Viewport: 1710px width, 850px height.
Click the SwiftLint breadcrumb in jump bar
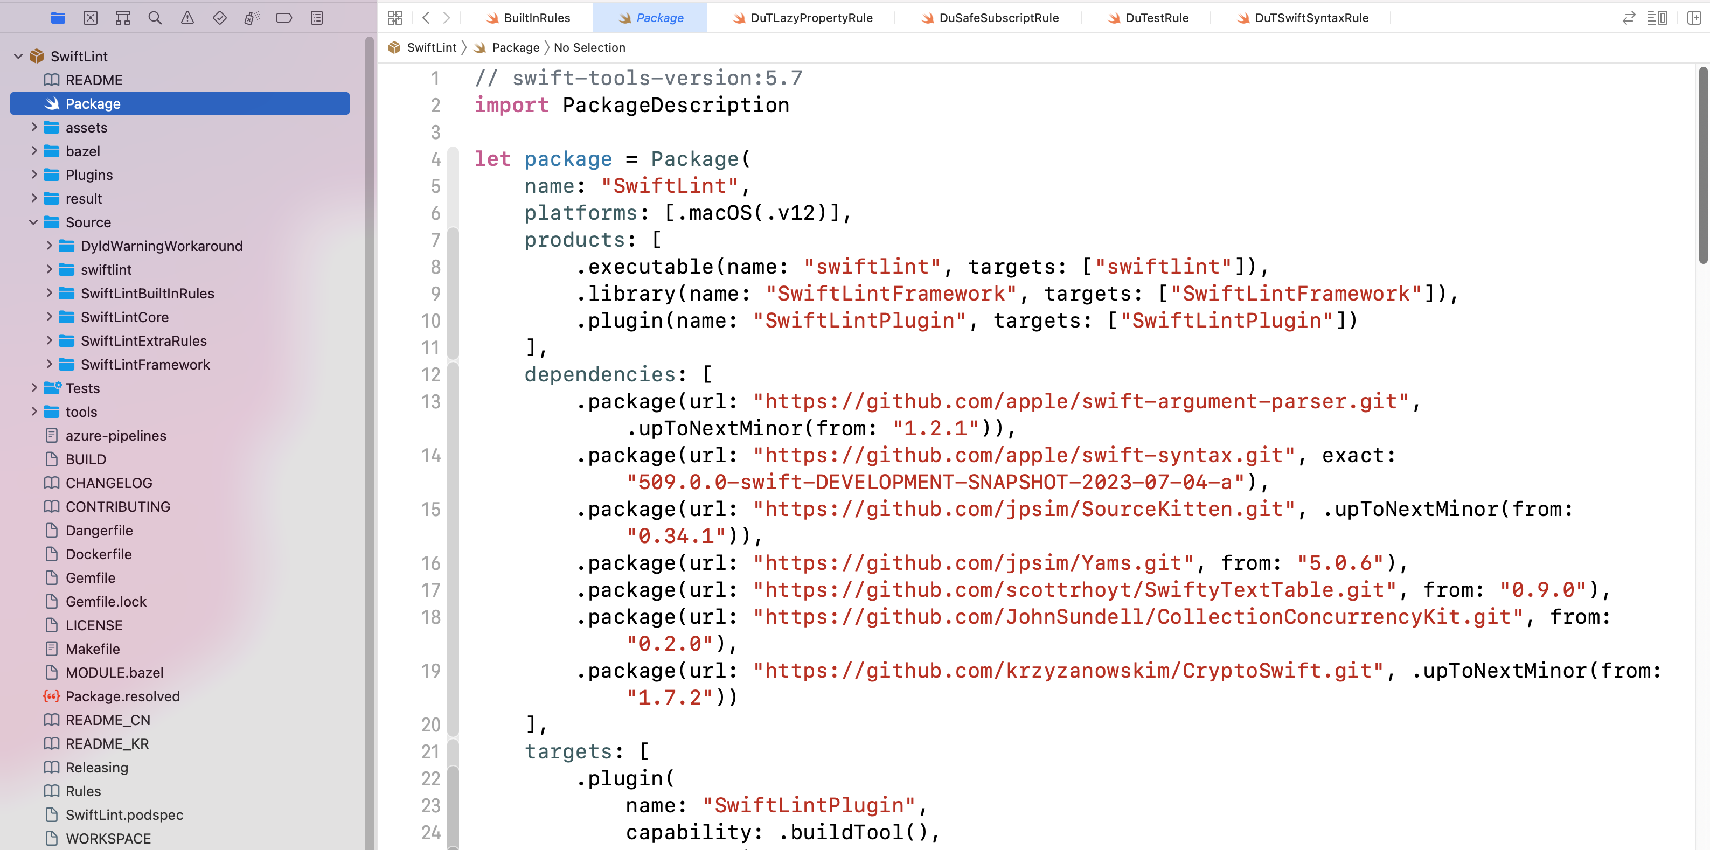pyautogui.click(x=431, y=48)
